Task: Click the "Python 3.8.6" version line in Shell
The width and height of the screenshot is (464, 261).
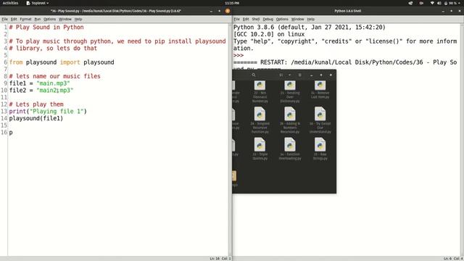Action: click(310, 28)
